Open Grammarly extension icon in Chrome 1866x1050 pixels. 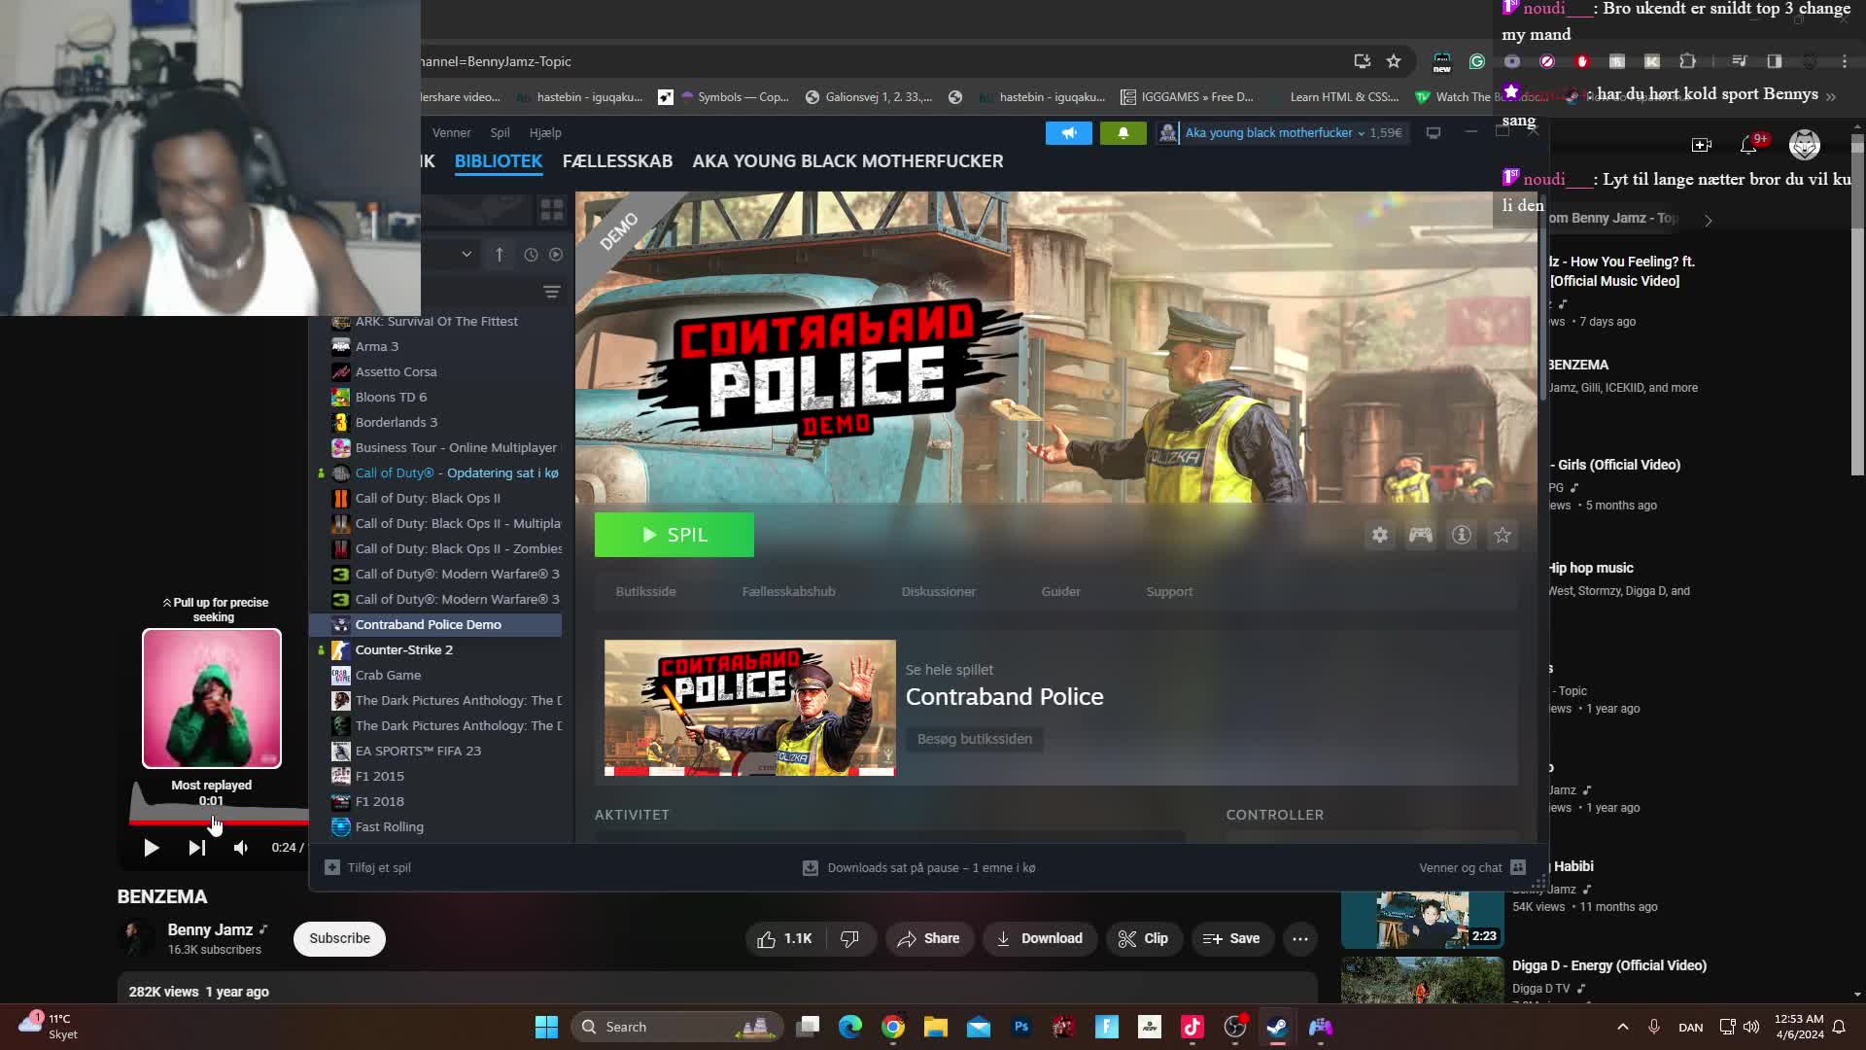coord(1477,61)
